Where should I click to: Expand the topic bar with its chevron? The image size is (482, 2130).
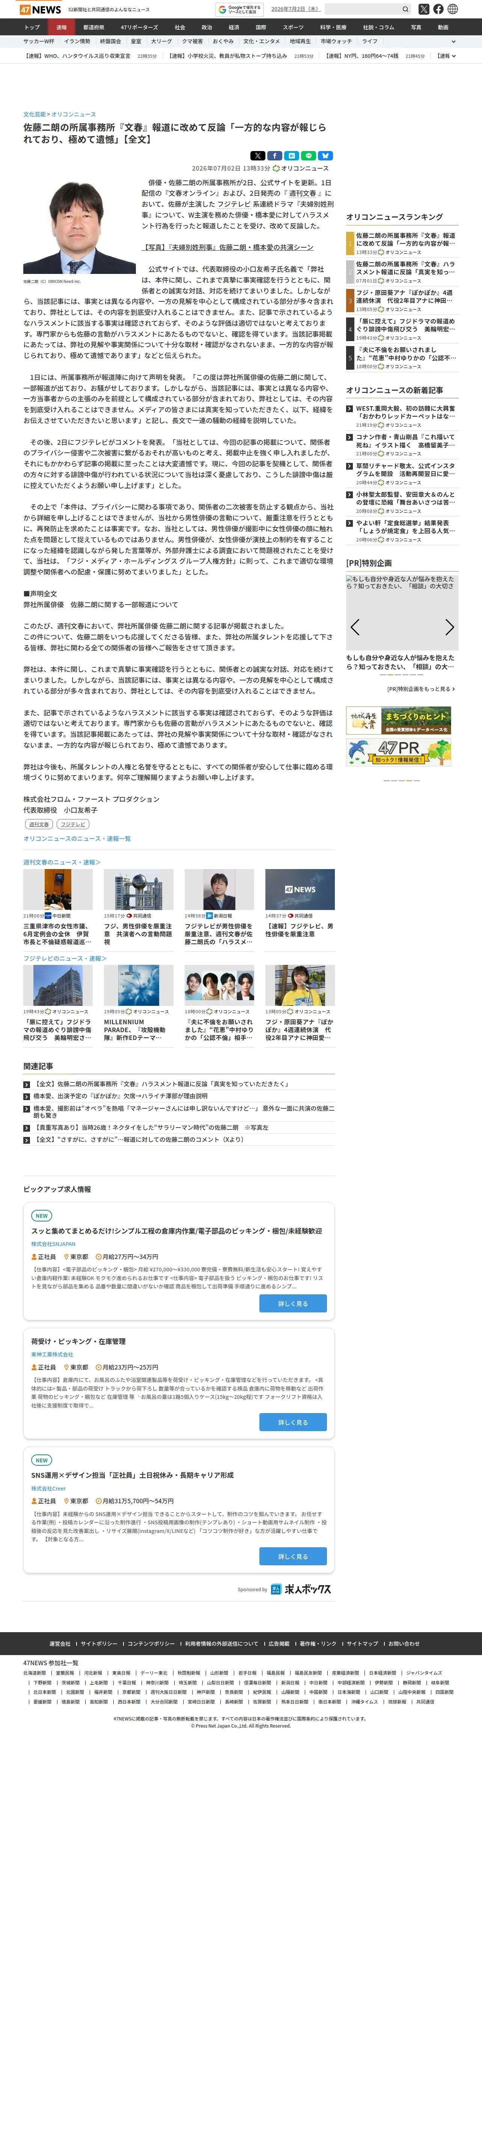[x=453, y=41]
